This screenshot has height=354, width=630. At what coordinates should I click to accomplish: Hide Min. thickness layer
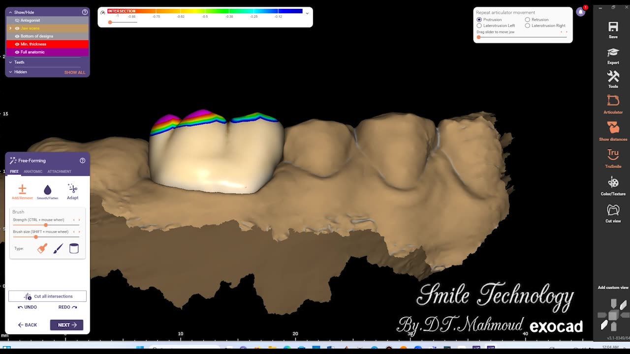[17, 44]
